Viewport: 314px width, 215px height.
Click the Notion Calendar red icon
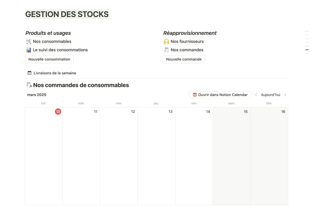tap(195, 95)
